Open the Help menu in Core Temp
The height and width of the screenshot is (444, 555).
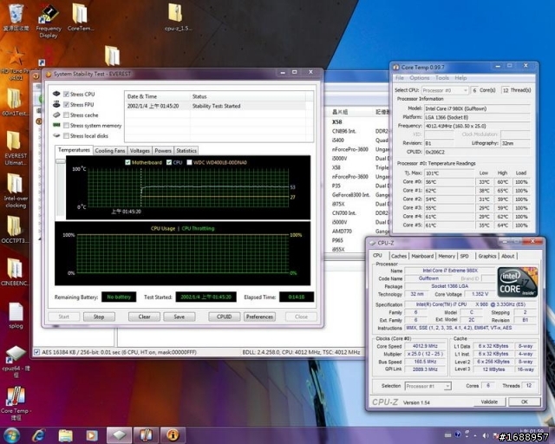point(460,78)
